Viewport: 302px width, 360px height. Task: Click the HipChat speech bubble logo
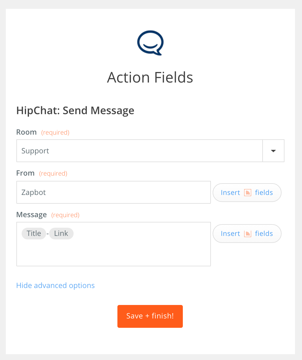coord(150,43)
